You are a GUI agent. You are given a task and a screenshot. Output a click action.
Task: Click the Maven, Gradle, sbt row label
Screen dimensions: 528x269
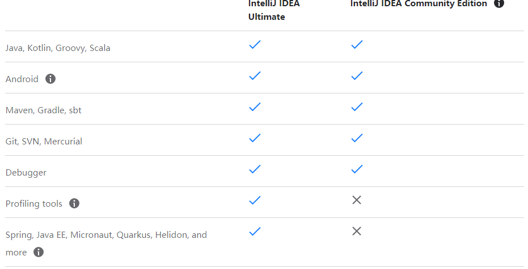click(x=44, y=110)
